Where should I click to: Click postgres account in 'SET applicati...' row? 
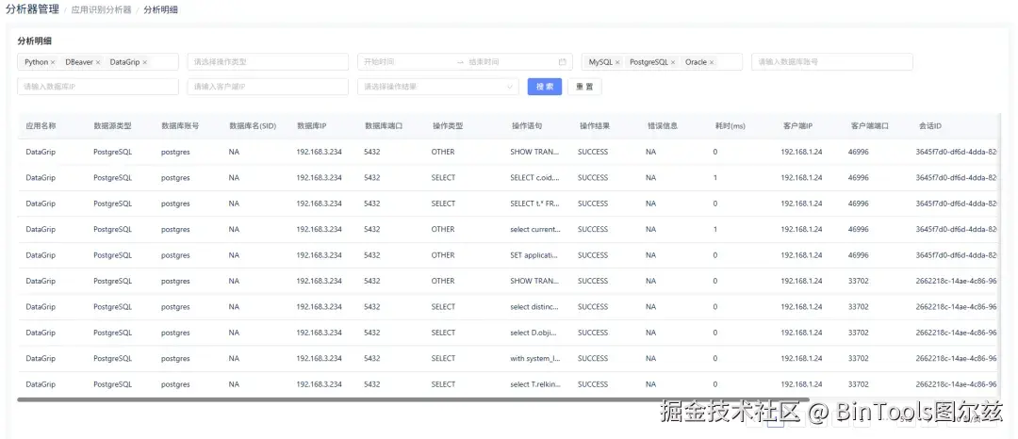coord(175,255)
